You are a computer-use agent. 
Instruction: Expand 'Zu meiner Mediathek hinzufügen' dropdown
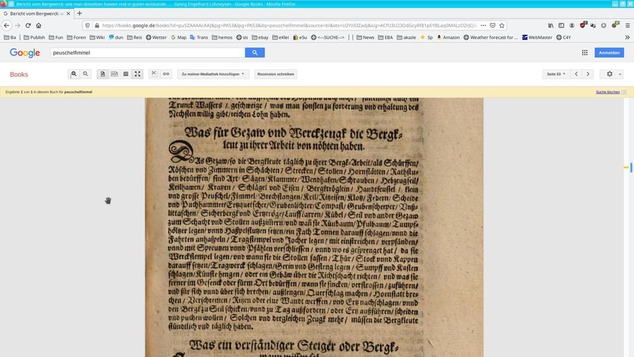[213, 74]
